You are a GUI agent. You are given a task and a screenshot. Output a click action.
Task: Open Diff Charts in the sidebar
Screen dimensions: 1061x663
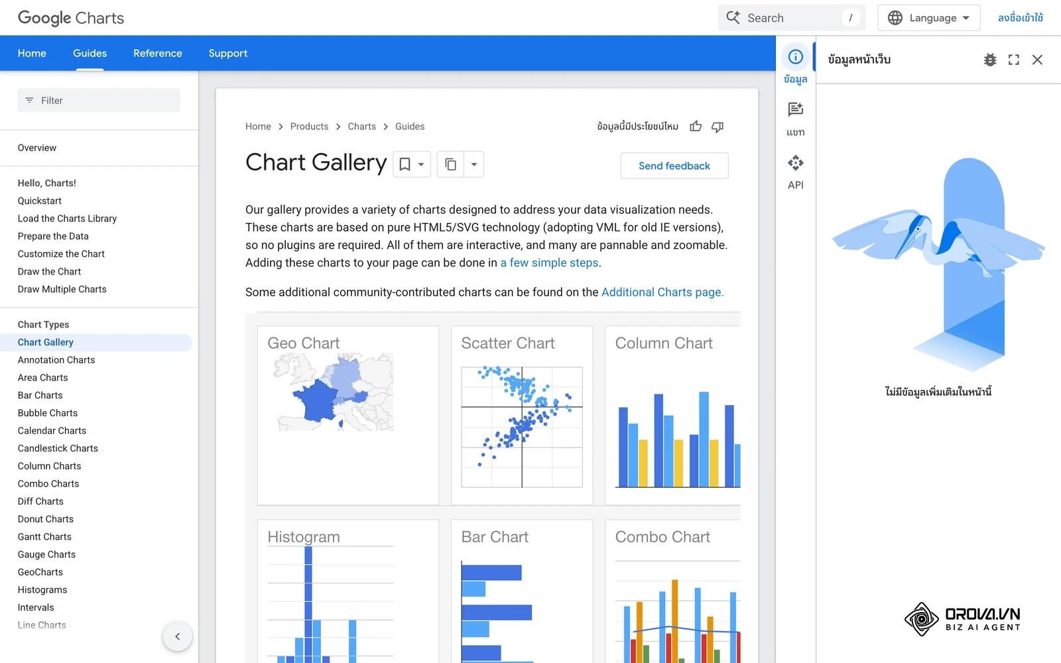pyautogui.click(x=40, y=501)
